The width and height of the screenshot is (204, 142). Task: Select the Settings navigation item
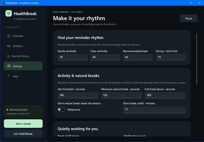tap(23, 66)
